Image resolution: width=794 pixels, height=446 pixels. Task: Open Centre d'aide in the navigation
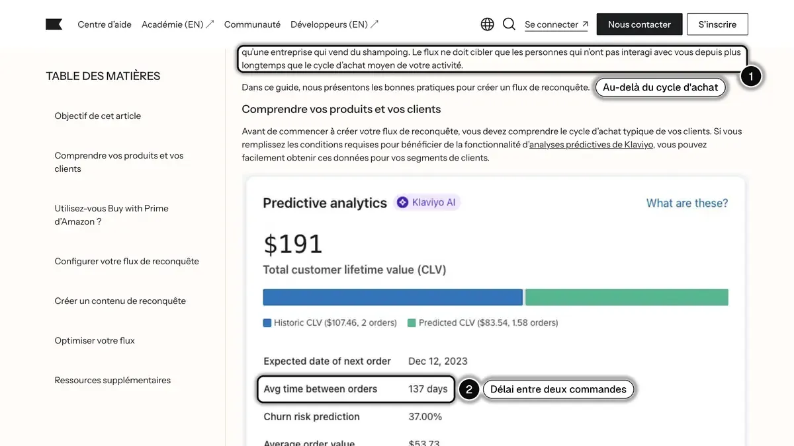(105, 24)
